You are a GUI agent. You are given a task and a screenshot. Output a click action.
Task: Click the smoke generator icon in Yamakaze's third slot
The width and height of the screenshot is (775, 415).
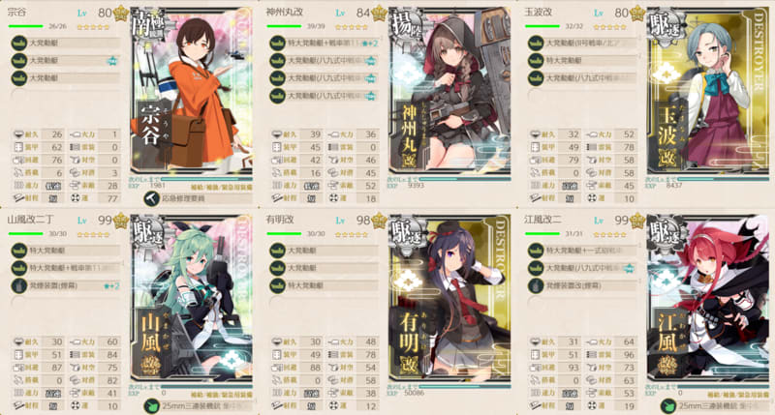(19, 285)
